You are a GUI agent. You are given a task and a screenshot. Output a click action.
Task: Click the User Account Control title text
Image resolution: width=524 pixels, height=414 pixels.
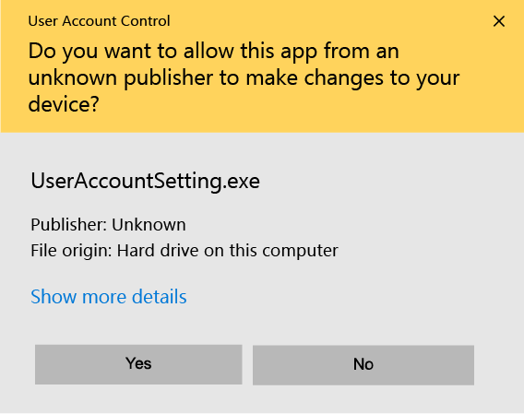(100, 21)
